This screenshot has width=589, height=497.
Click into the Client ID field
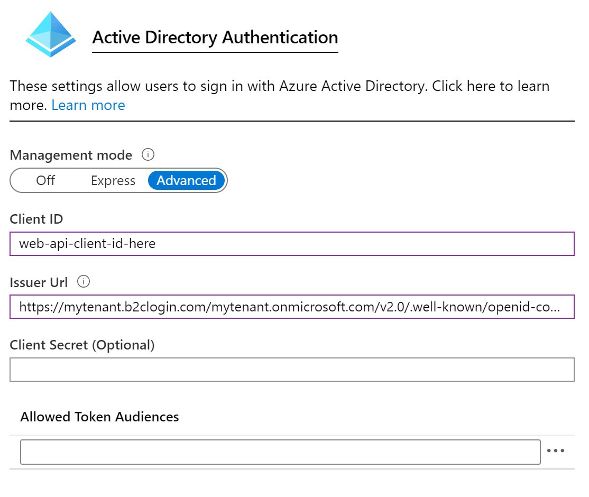point(292,244)
